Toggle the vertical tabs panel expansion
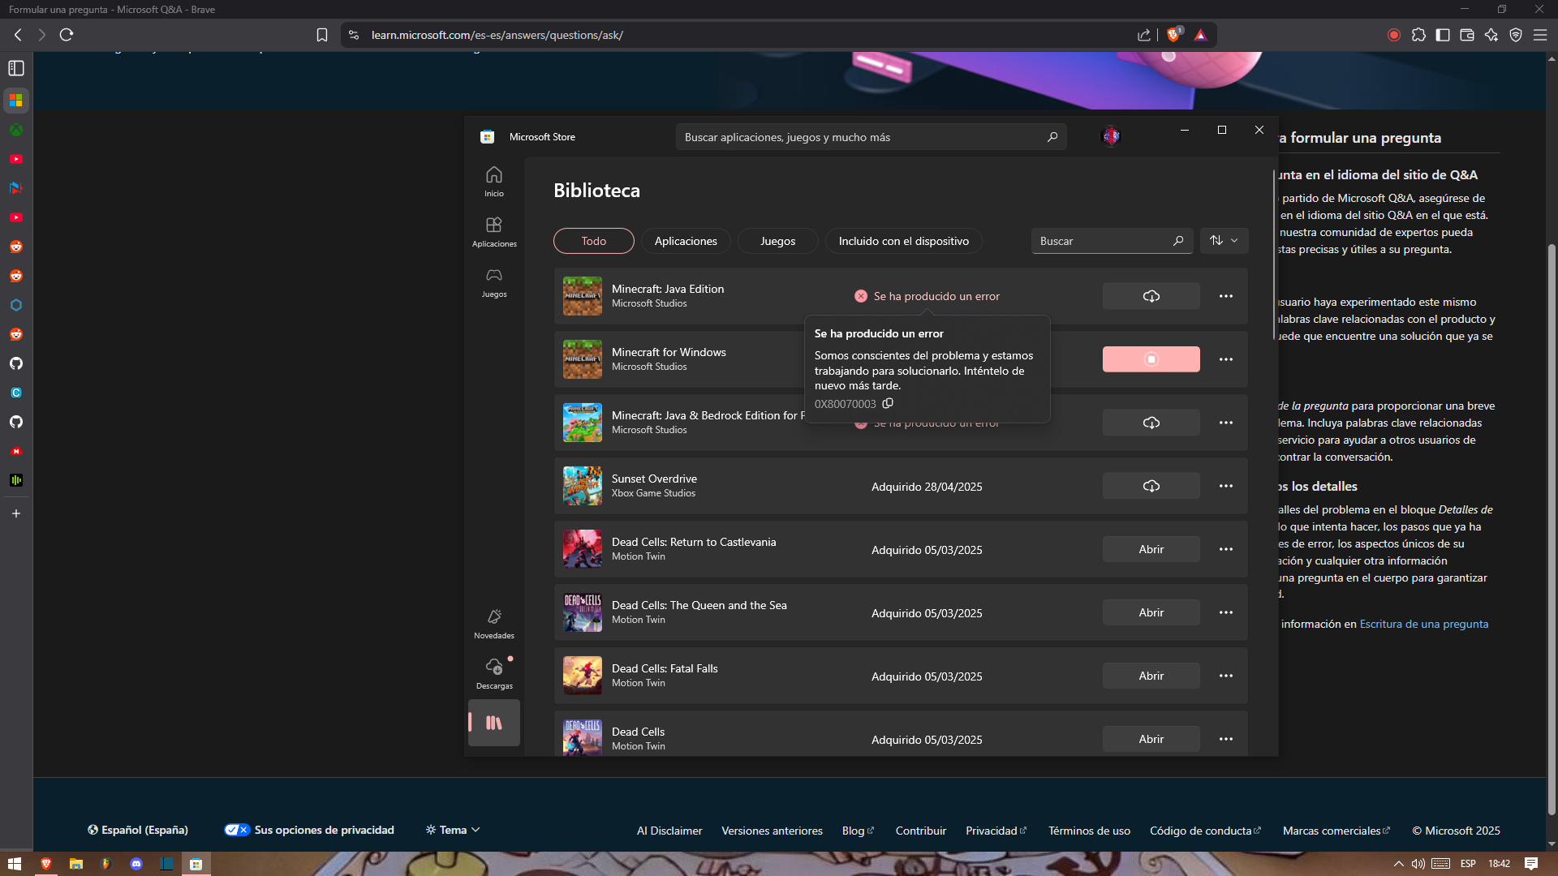Viewport: 1558px width, 876px height. 16,68
